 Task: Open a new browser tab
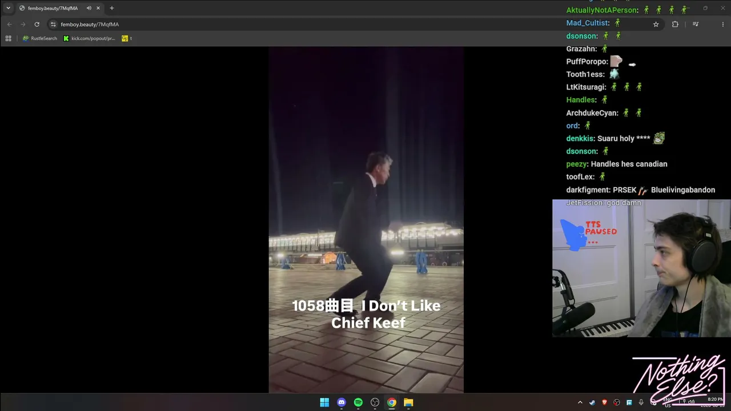click(112, 8)
